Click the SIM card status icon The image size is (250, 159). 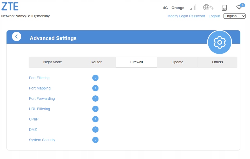[224, 7]
